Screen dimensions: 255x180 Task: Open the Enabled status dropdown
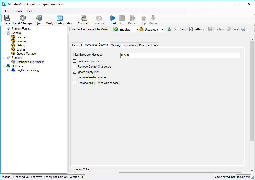tap(137, 30)
